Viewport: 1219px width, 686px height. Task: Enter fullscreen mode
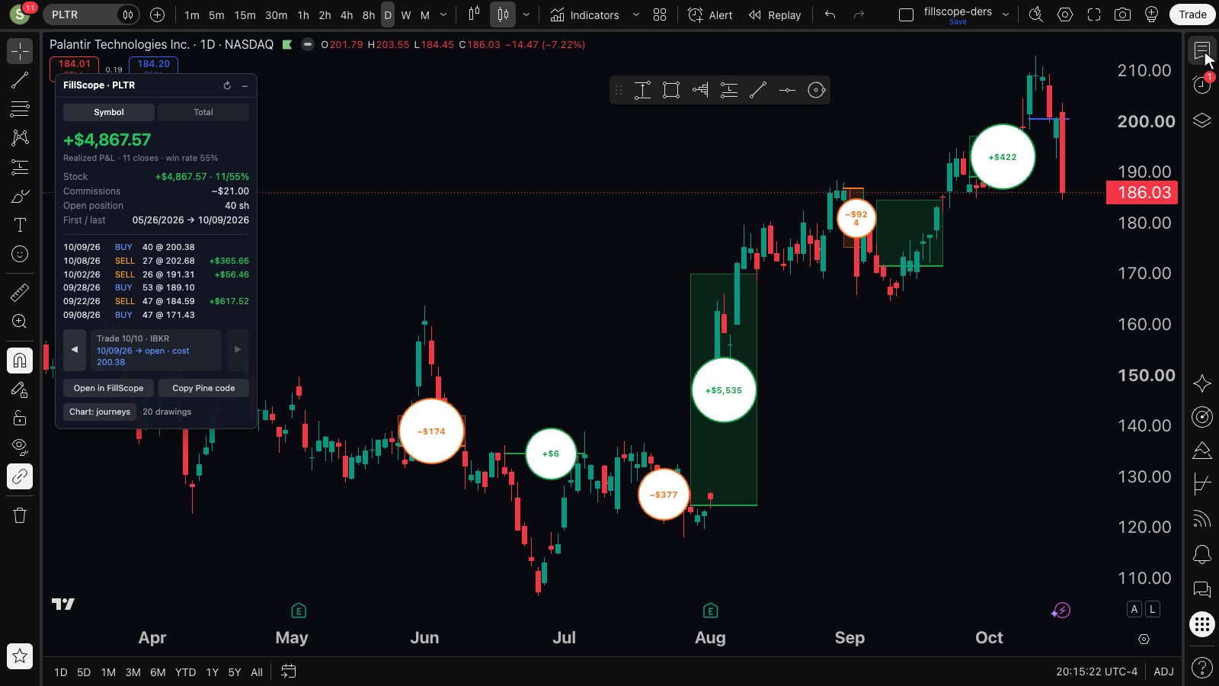point(1094,14)
